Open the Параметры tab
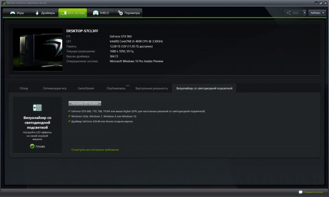The width and height of the screenshot is (329, 197). 128,13
